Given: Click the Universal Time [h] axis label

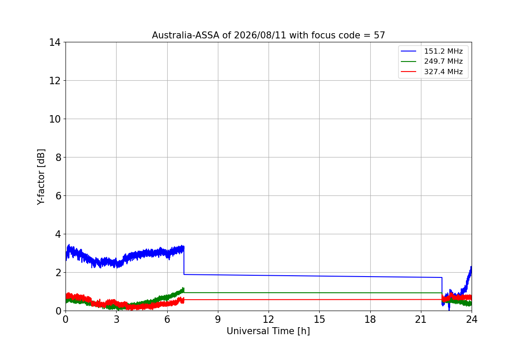Looking at the screenshot, I should pos(268,331).
